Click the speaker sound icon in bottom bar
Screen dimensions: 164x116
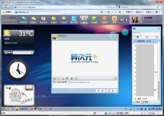point(137,109)
